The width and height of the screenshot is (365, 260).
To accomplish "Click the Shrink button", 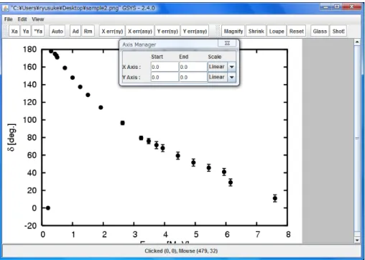I will click(x=256, y=31).
